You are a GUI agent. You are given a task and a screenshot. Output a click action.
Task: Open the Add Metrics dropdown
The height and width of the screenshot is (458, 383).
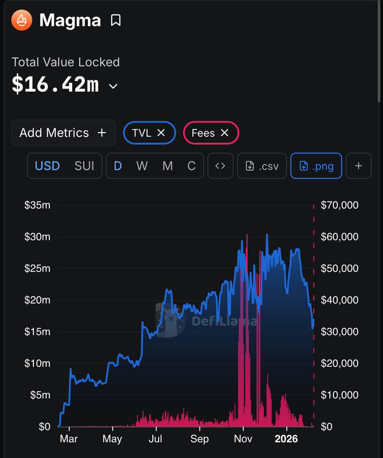63,133
